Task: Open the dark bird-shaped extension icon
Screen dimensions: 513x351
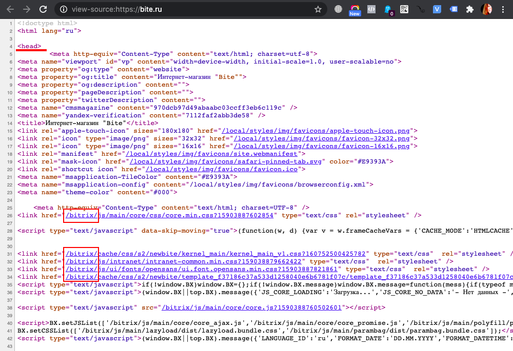Action: tap(421, 9)
